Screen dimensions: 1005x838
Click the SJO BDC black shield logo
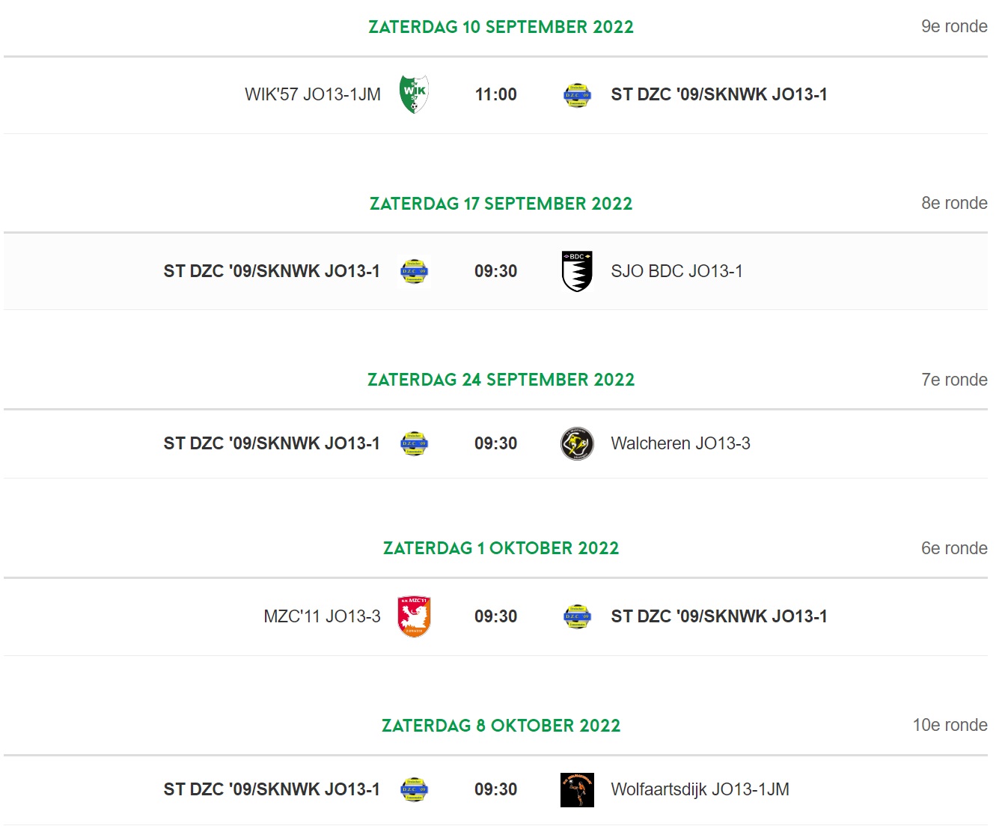pos(577,271)
